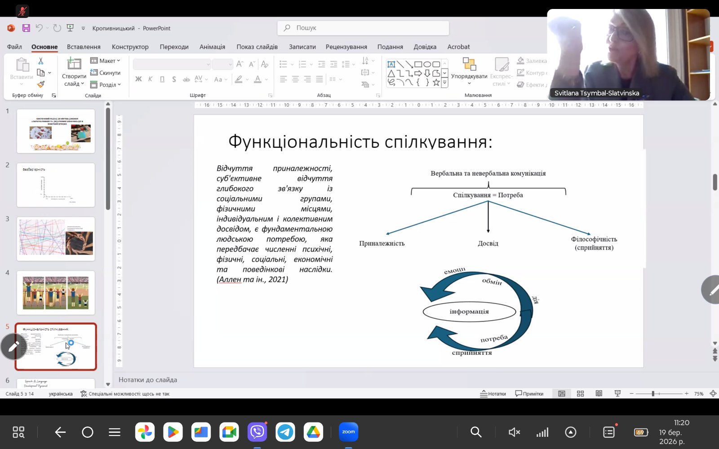Open the Анімація ribbon tab

click(x=212, y=47)
